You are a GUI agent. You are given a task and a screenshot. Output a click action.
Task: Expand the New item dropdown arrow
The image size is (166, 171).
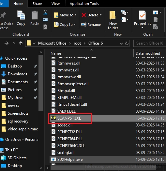pos(128,12)
